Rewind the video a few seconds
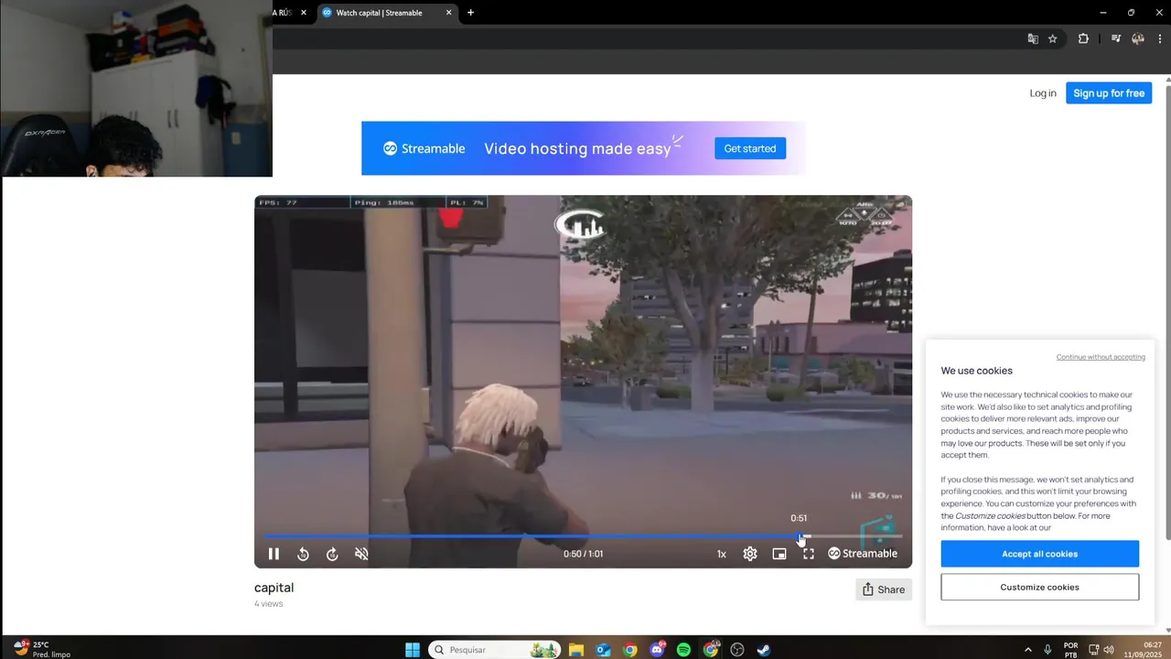This screenshot has height=659, width=1171. (303, 554)
